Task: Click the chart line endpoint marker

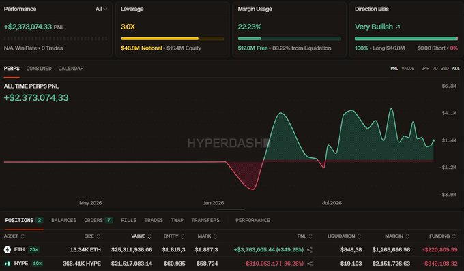Action: click(434, 140)
